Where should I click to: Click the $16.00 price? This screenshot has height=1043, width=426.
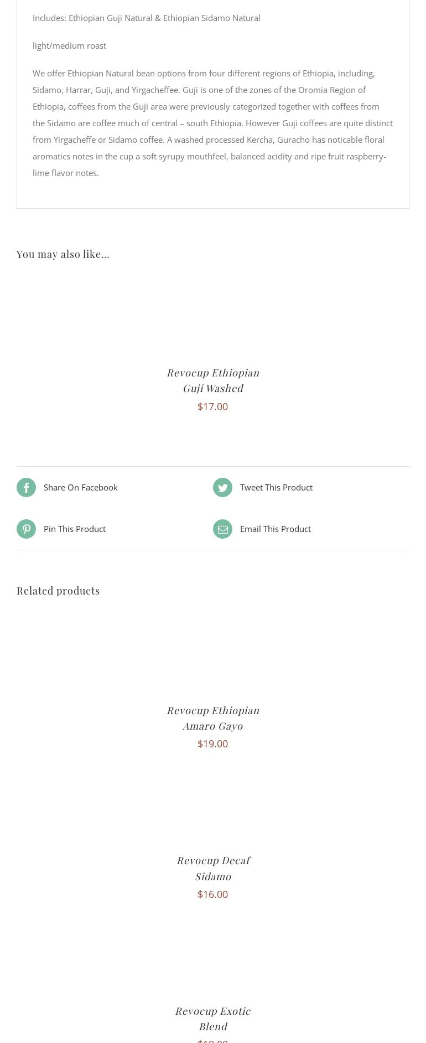213,895
